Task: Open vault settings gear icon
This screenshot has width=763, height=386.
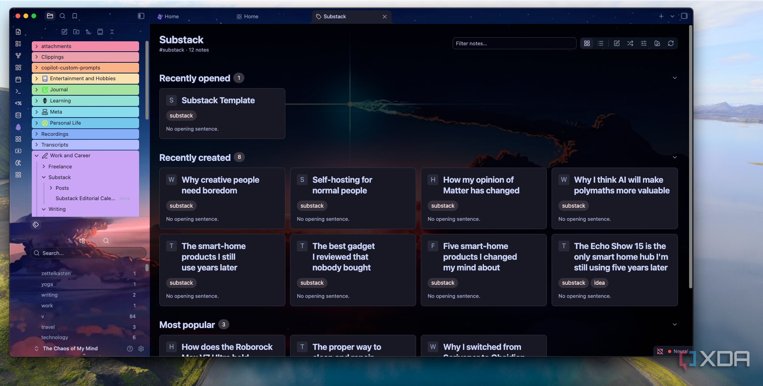Action: (141, 349)
